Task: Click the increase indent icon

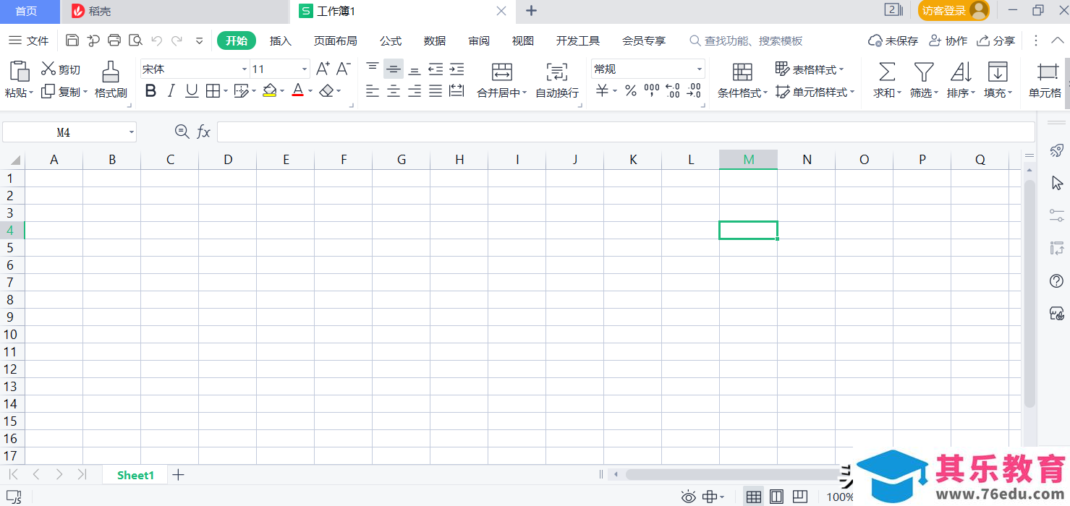Action: [x=457, y=69]
